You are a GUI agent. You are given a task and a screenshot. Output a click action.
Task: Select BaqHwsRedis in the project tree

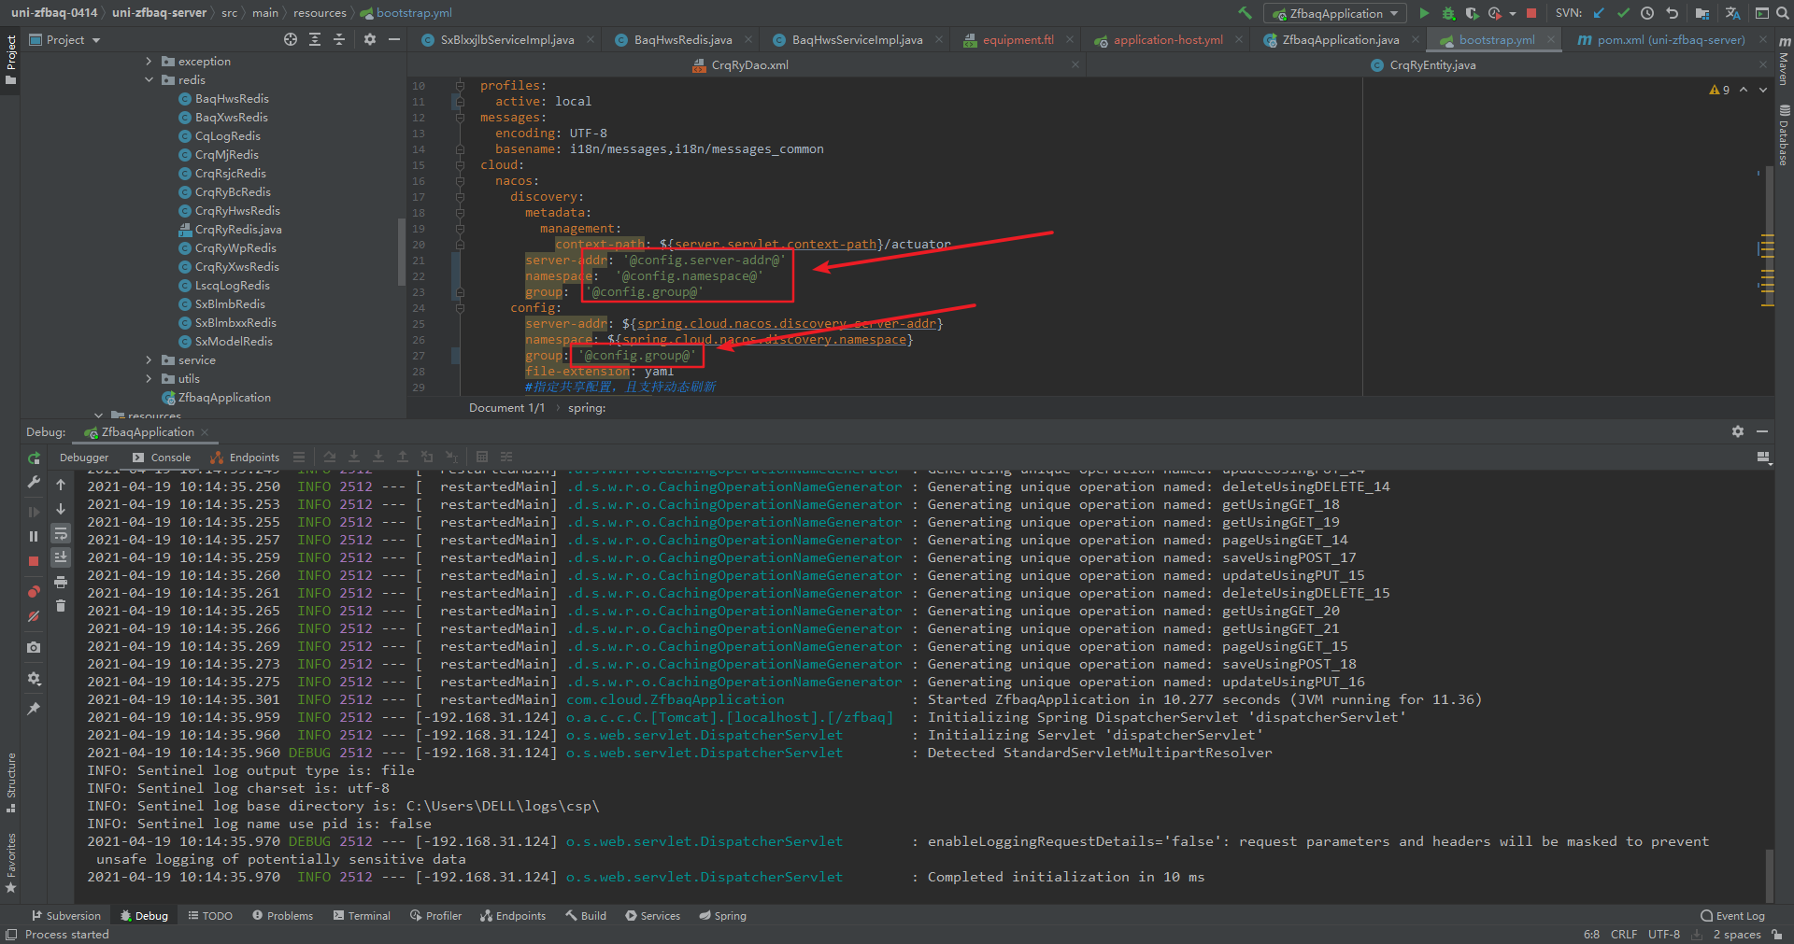tap(232, 98)
